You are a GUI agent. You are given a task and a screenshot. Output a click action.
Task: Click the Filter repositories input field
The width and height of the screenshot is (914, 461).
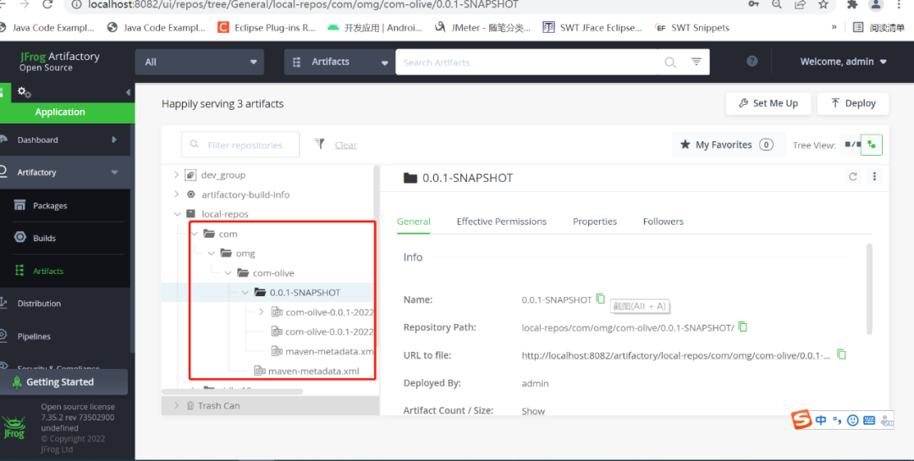coord(240,145)
